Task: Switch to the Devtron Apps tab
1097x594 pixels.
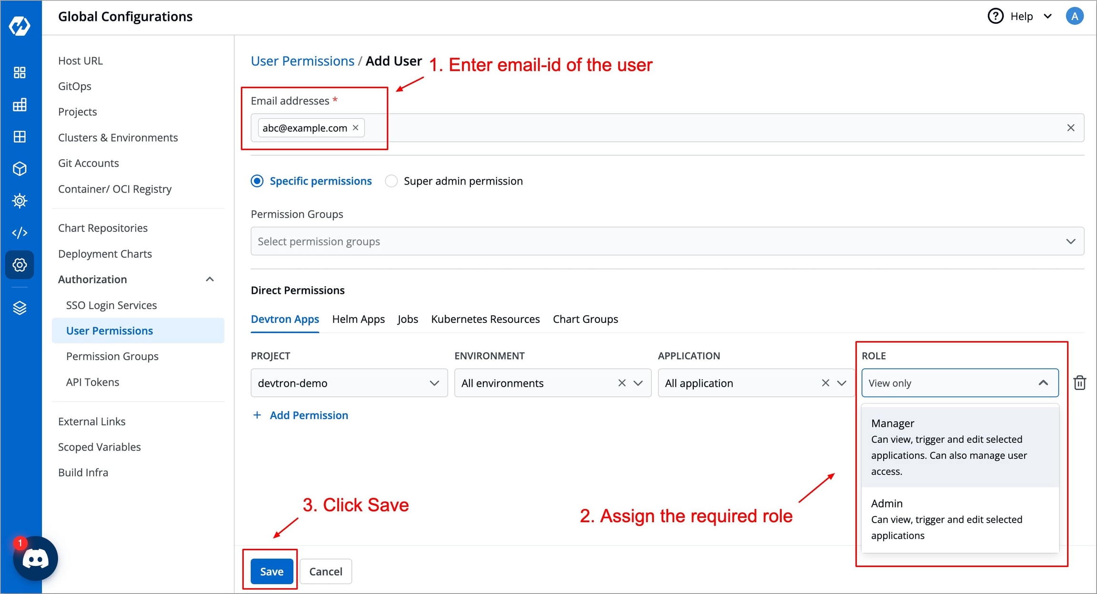Action: point(285,319)
